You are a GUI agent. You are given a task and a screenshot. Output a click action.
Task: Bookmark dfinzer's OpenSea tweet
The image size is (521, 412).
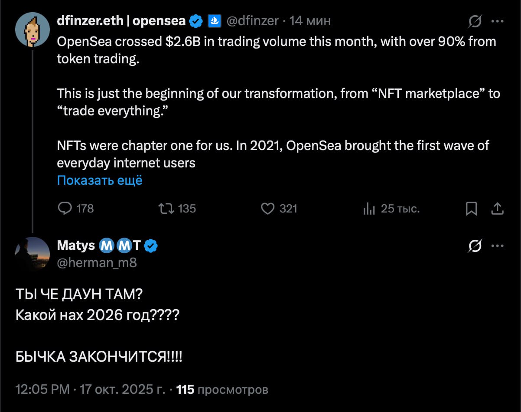tap(471, 209)
